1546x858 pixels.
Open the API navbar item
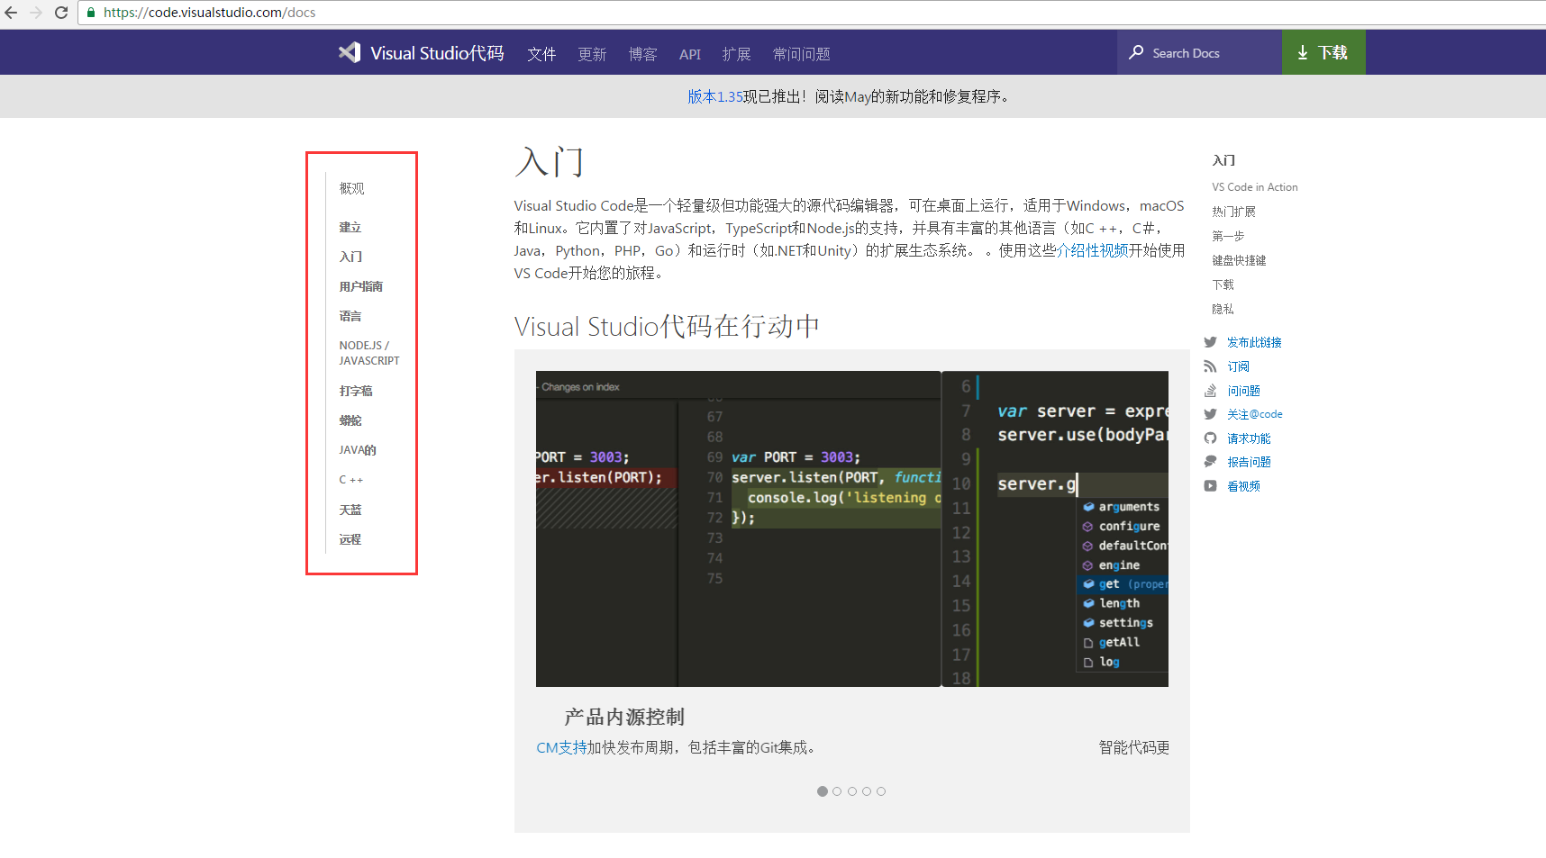click(x=690, y=54)
